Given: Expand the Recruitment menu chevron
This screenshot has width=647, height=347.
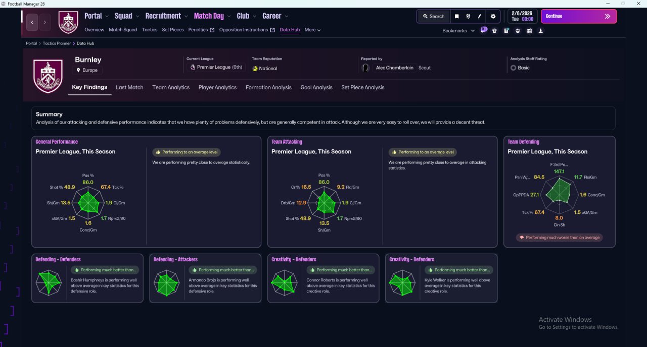Looking at the screenshot, I should coord(187,17).
